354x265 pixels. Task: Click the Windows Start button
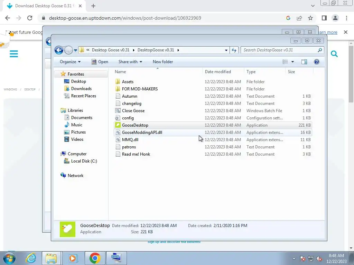click(9, 258)
